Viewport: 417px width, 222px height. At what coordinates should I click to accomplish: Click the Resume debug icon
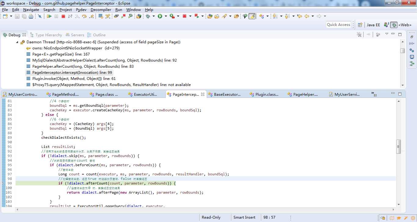click(x=49, y=16)
